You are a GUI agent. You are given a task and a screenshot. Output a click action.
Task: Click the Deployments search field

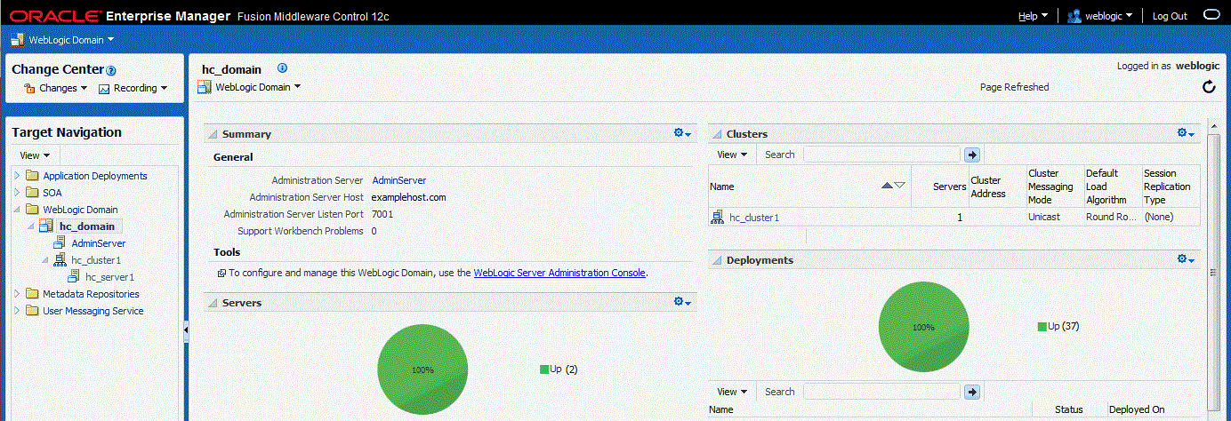pos(881,391)
